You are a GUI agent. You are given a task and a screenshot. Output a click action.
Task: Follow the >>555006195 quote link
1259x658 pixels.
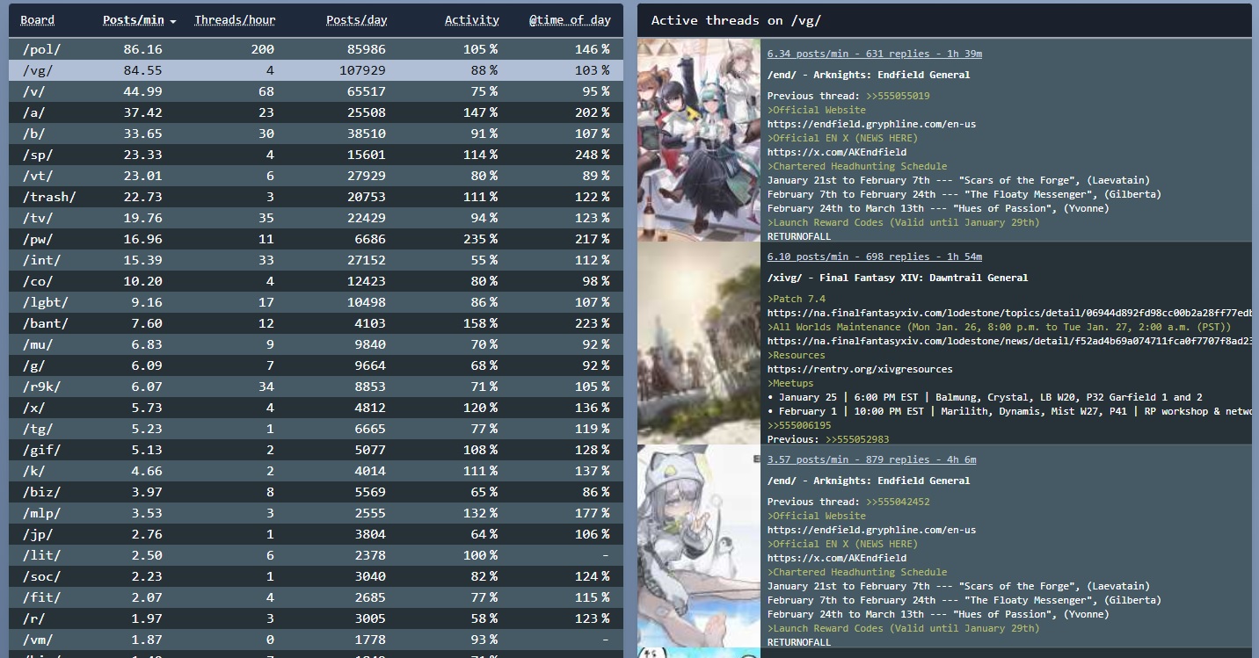point(799,425)
